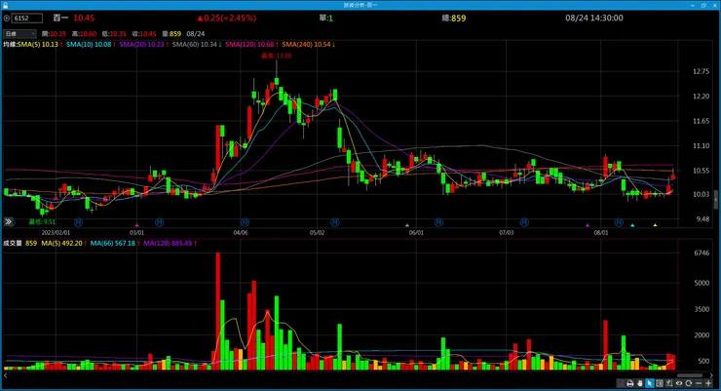721x391 pixels.
Task: Click the lowest price label 9.51
Action: (42, 221)
